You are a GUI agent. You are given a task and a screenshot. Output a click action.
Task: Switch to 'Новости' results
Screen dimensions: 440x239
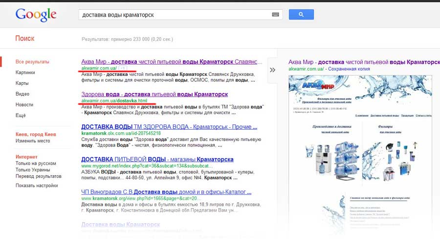24,105
